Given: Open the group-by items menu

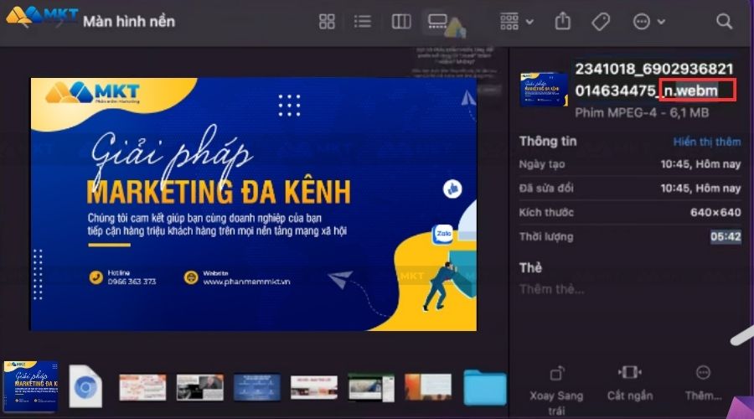Looking at the screenshot, I should 516,22.
